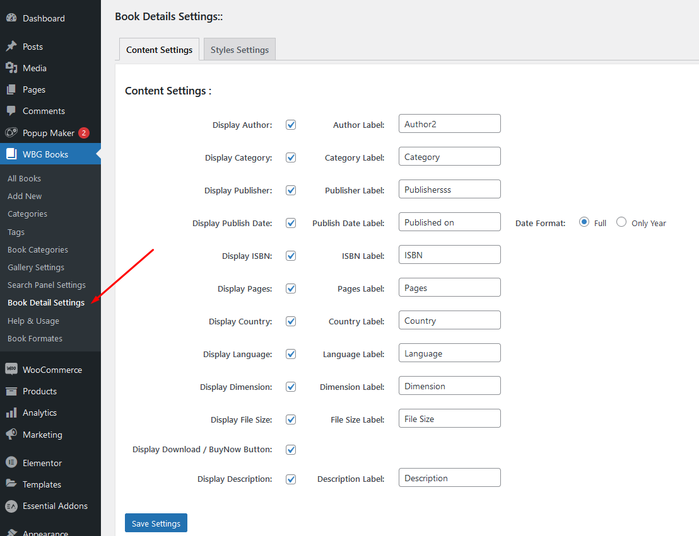Select the Only Year date format

pyautogui.click(x=621, y=222)
